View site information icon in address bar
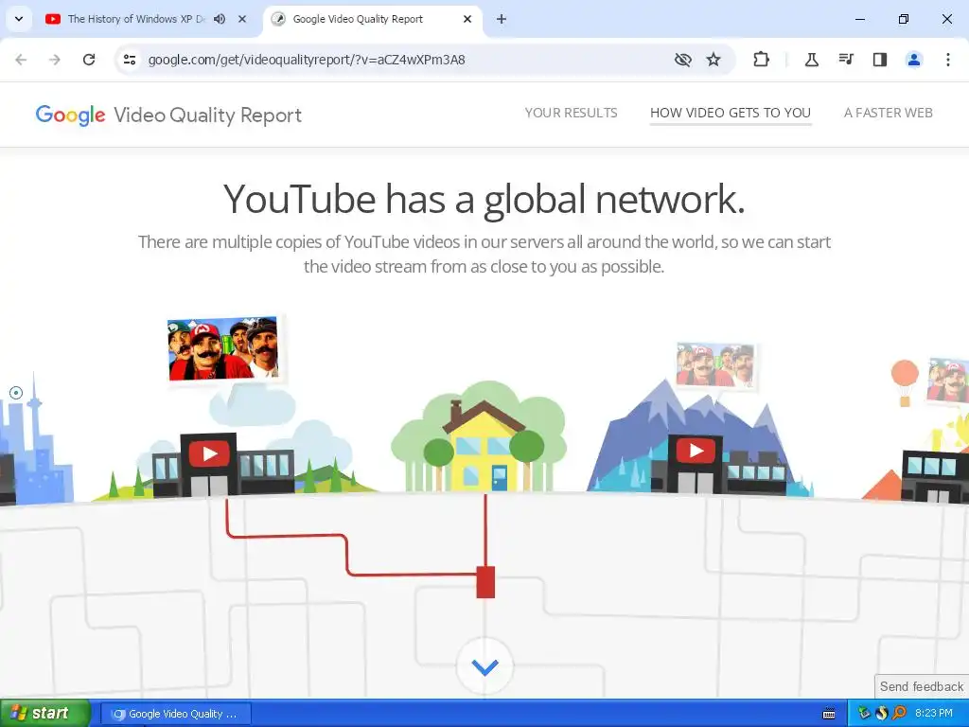Screen dimensions: 969x727 [129, 60]
